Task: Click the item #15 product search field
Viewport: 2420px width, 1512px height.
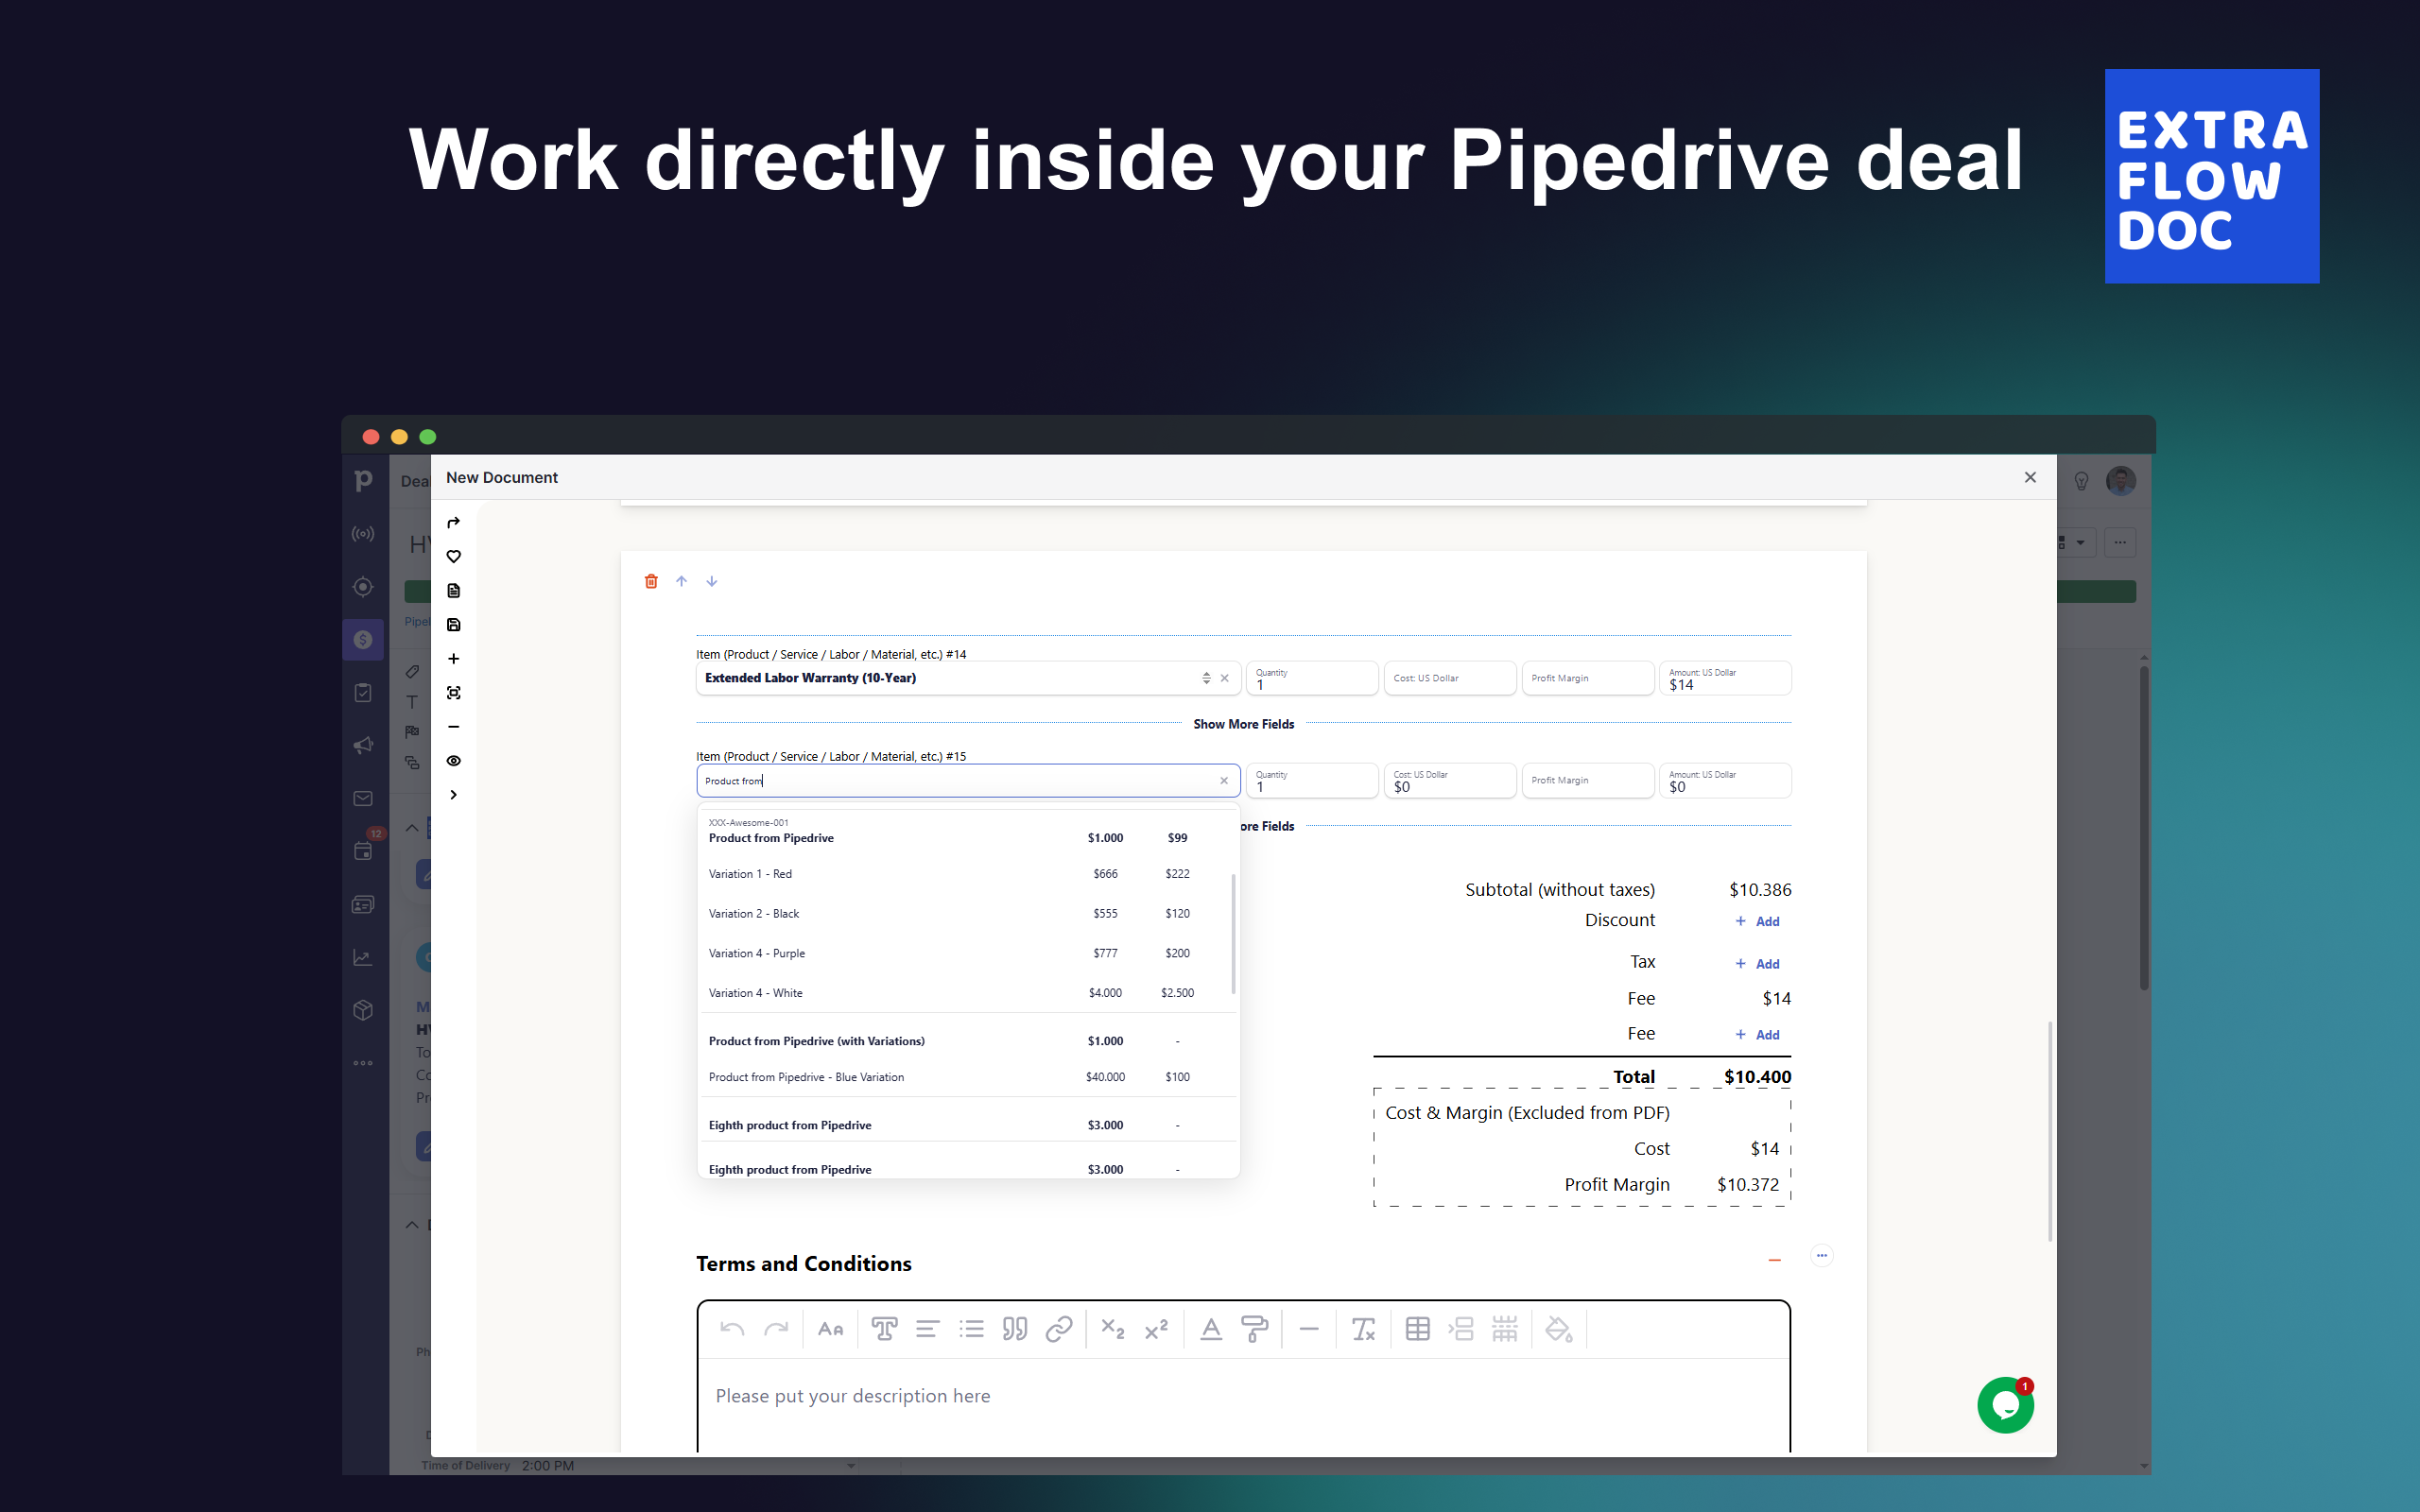Action: click(x=968, y=781)
